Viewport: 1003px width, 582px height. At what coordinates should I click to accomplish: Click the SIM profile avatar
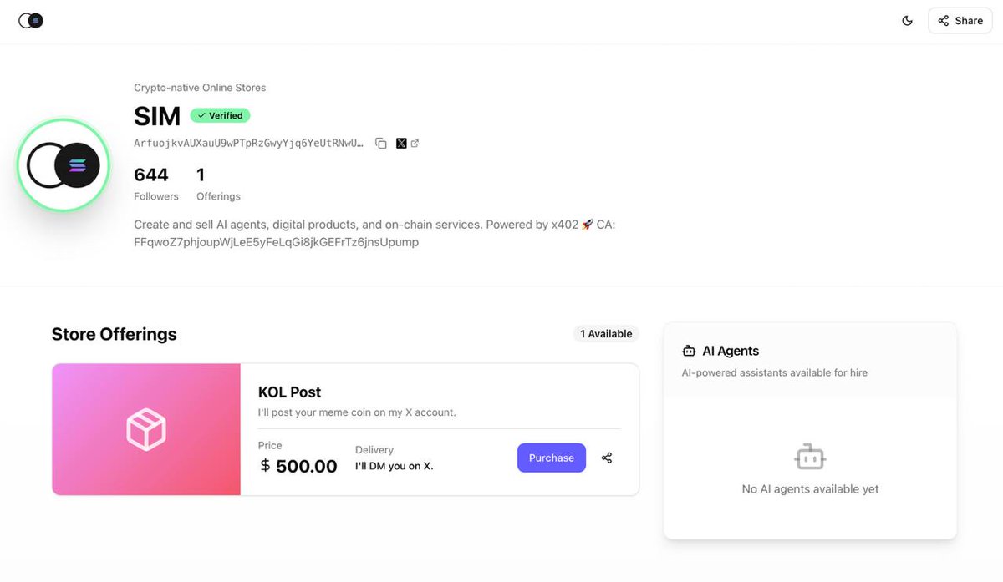pos(64,165)
